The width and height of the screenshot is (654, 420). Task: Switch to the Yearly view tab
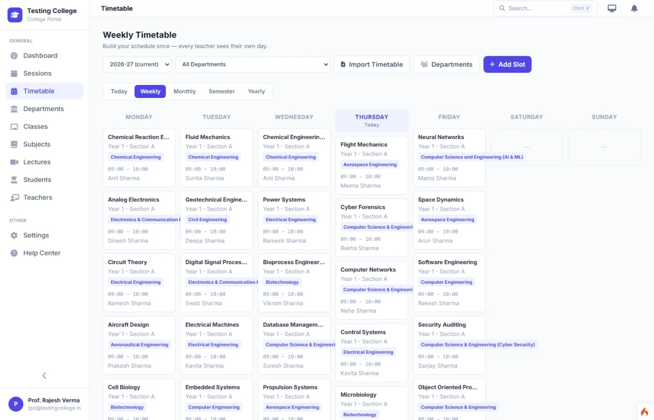256,92
